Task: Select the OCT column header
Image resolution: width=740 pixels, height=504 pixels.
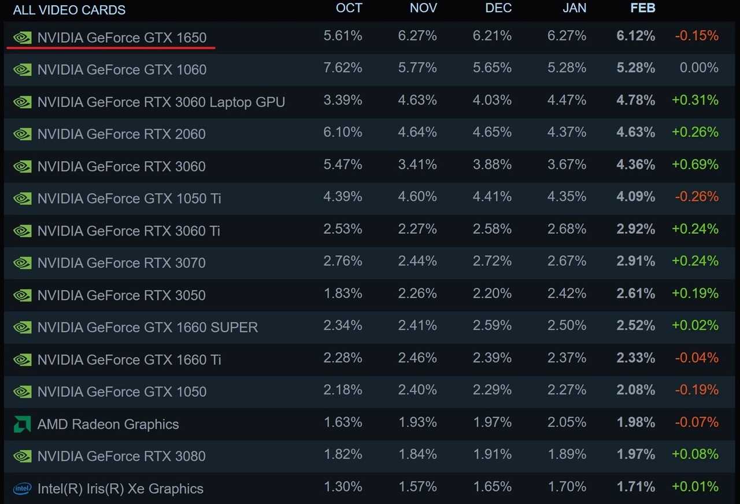Action: pos(349,8)
